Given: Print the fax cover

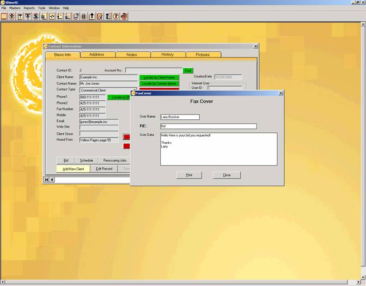Looking at the screenshot, I should 189,175.
